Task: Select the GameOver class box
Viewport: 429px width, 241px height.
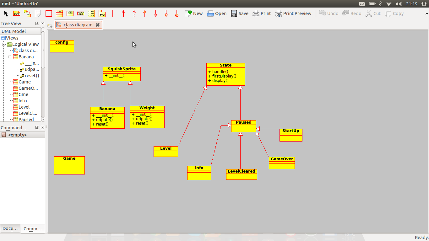Action: click(x=282, y=163)
